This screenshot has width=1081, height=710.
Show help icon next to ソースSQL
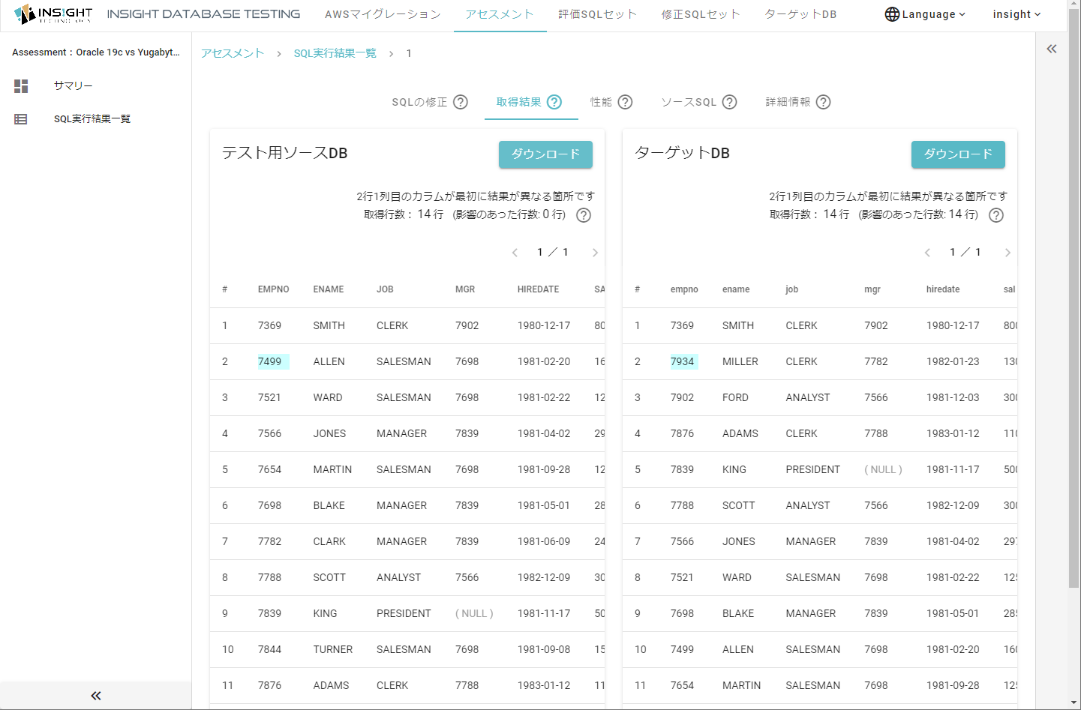pos(729,102)
